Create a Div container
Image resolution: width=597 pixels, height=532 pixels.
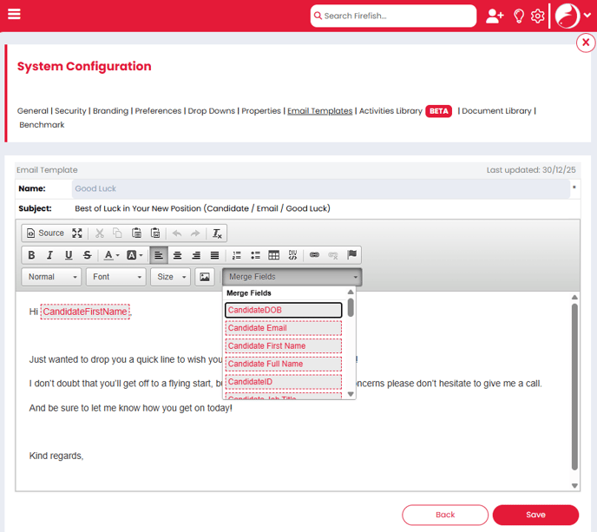(292, 255)
